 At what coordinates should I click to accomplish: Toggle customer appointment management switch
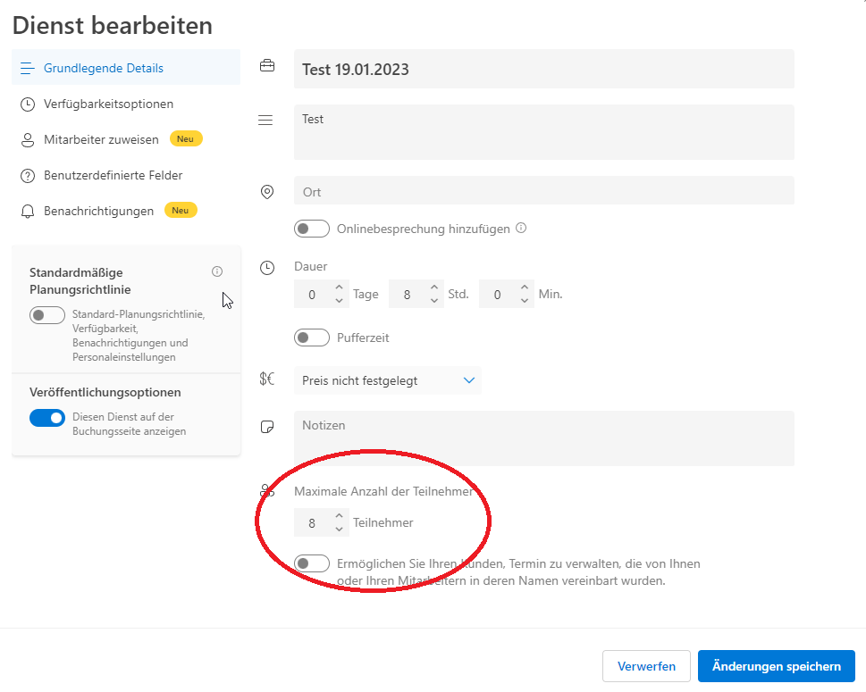(x=312, y=563)
